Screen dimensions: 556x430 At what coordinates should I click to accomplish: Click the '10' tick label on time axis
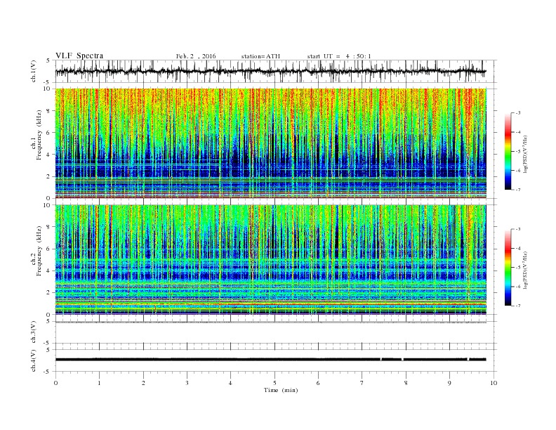tap(494, 383)
